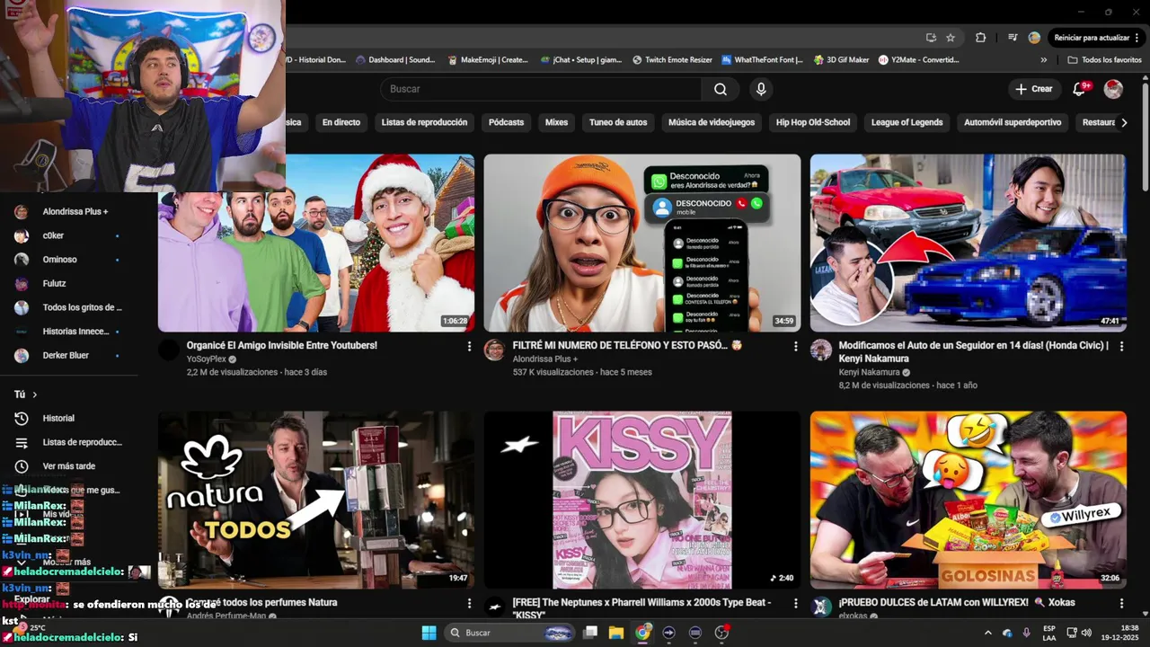This screenshot has height=647, width=1150.
Task: Open the YoSoyPlex channel name link
Action: 206,359
